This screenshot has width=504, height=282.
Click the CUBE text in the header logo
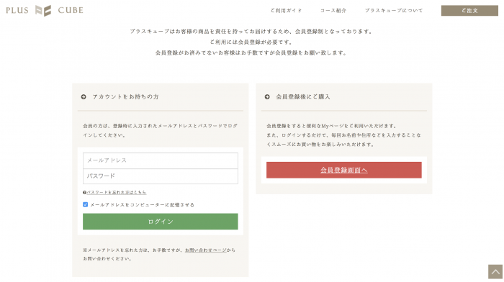tap(71, 11)
